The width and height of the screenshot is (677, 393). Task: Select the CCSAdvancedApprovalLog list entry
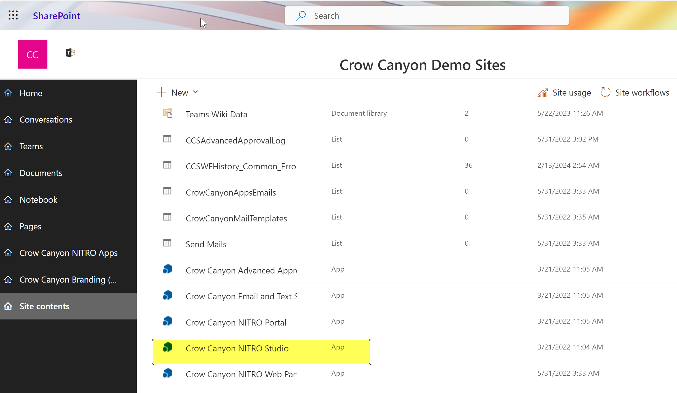[x=235, y=140]
